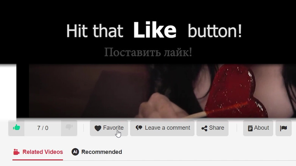Viewport: 296px width, 166px height.
Task: Open Leave a comment
Action: pyautogui.click(x=162, y=128)
